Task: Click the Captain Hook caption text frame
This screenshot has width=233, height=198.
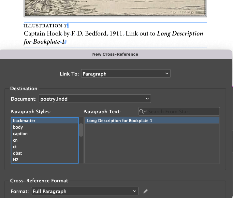Action: point(115,35)
